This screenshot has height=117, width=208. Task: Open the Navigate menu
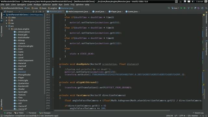click(21, 5)
